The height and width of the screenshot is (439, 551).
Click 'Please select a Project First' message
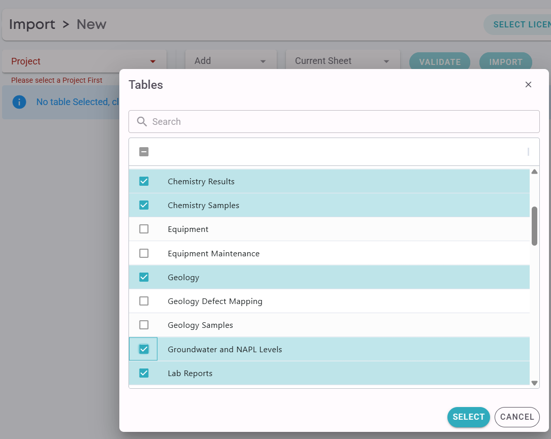click(56, 80)
